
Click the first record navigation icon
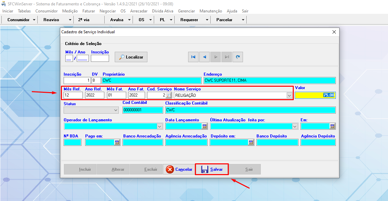click(193, 57)
